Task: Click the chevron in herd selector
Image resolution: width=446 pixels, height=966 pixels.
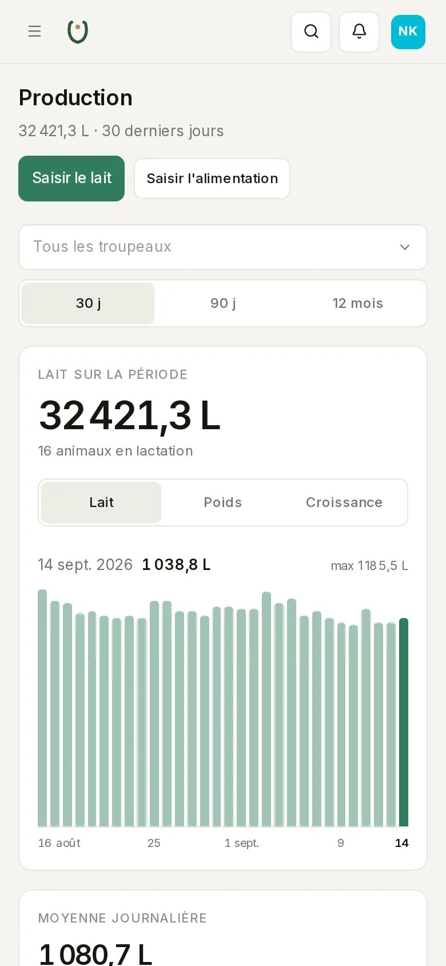Action: [x=405, y=247]
